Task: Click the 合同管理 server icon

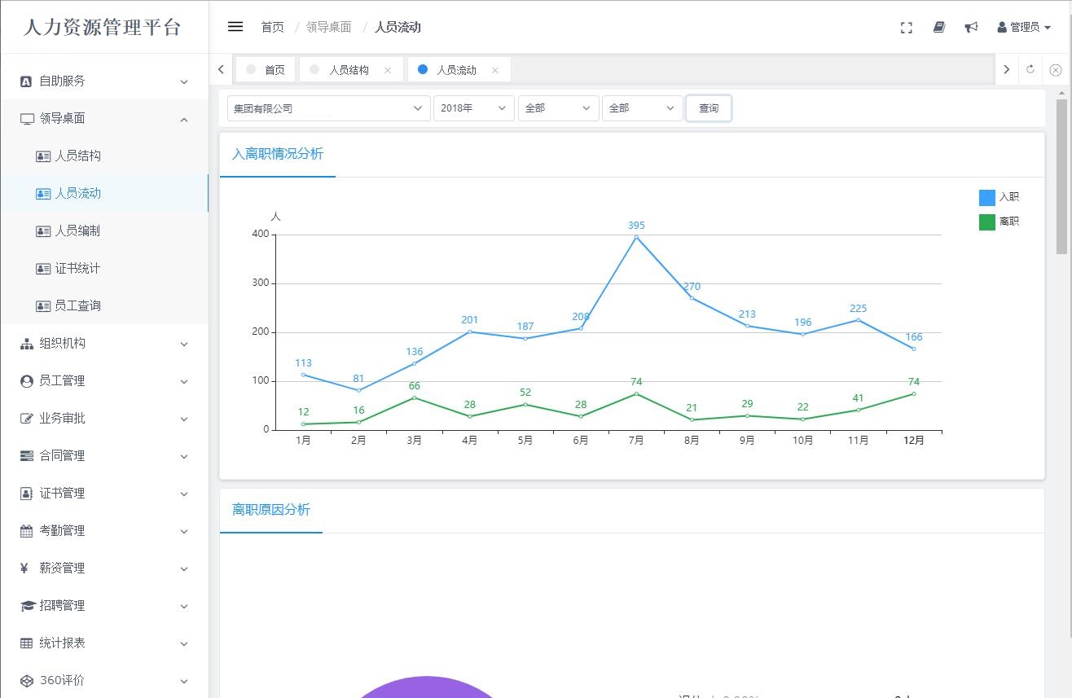Action: tap(27, 456)
